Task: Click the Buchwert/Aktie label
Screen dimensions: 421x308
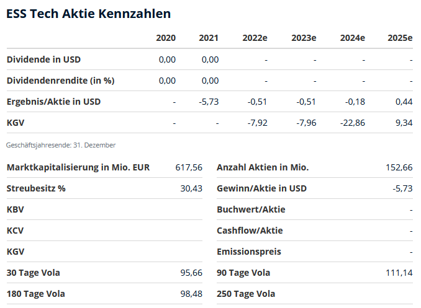Action: 251,209
